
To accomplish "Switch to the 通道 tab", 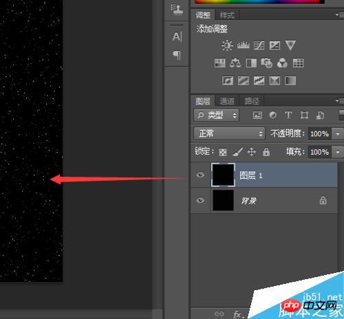I will pos(227,101).
